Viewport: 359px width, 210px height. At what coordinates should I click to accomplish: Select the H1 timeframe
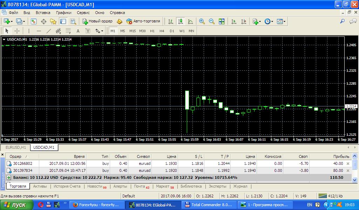point(152,31)
